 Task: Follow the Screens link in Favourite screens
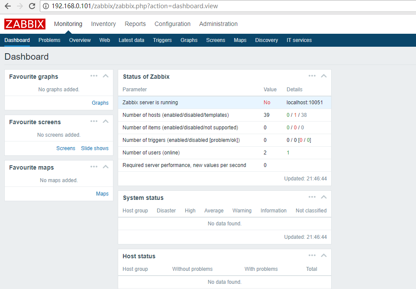[x=66, y=148]
